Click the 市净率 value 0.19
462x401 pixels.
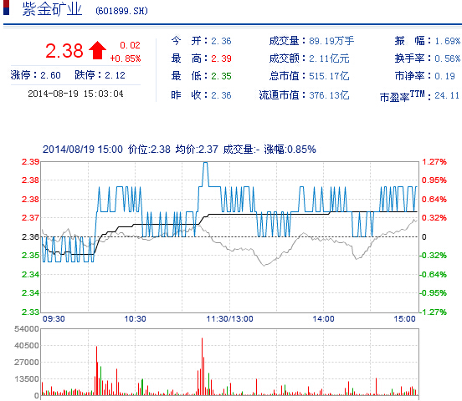coord(445,76)
